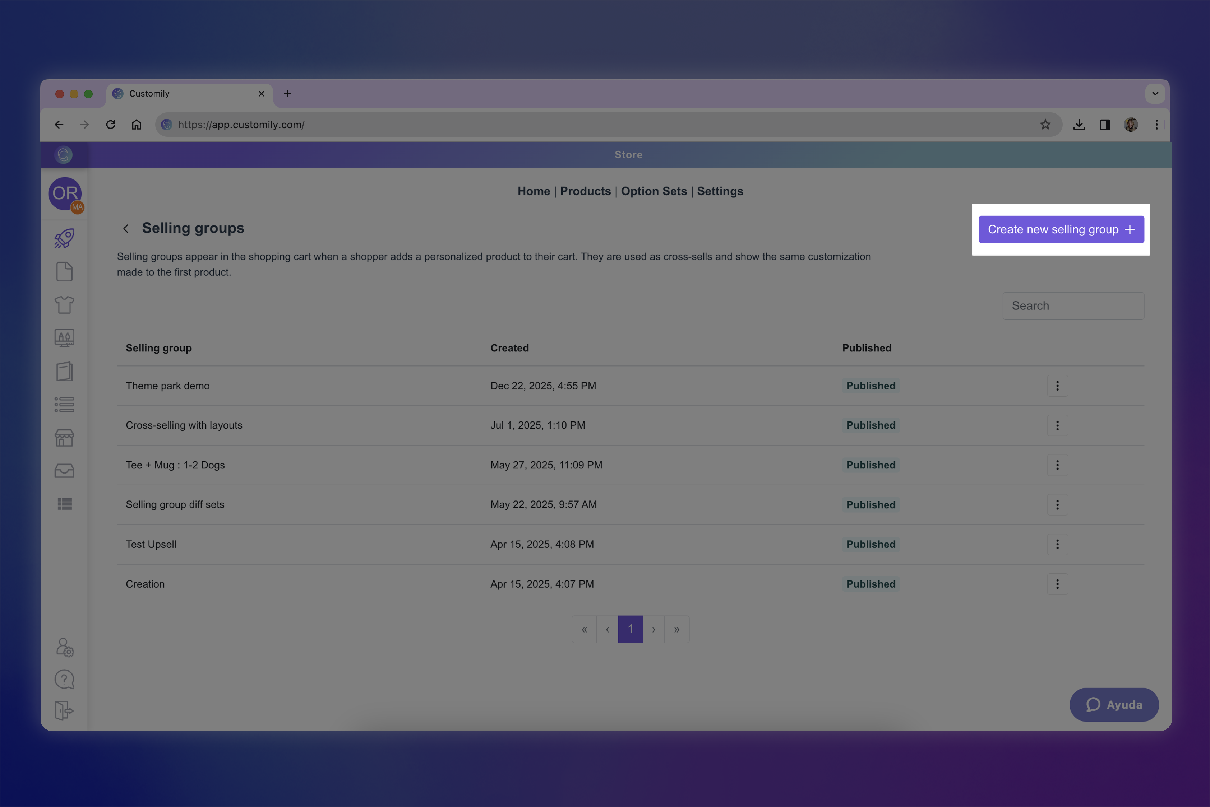1210x807 pixels.
Task: Bookmark the page with the star icon
Action: pos(1045,125)
